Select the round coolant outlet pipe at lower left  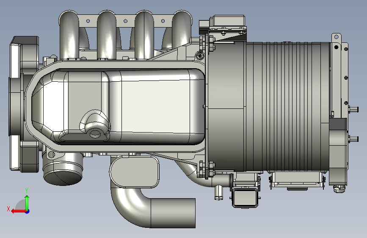coord(63,169)
